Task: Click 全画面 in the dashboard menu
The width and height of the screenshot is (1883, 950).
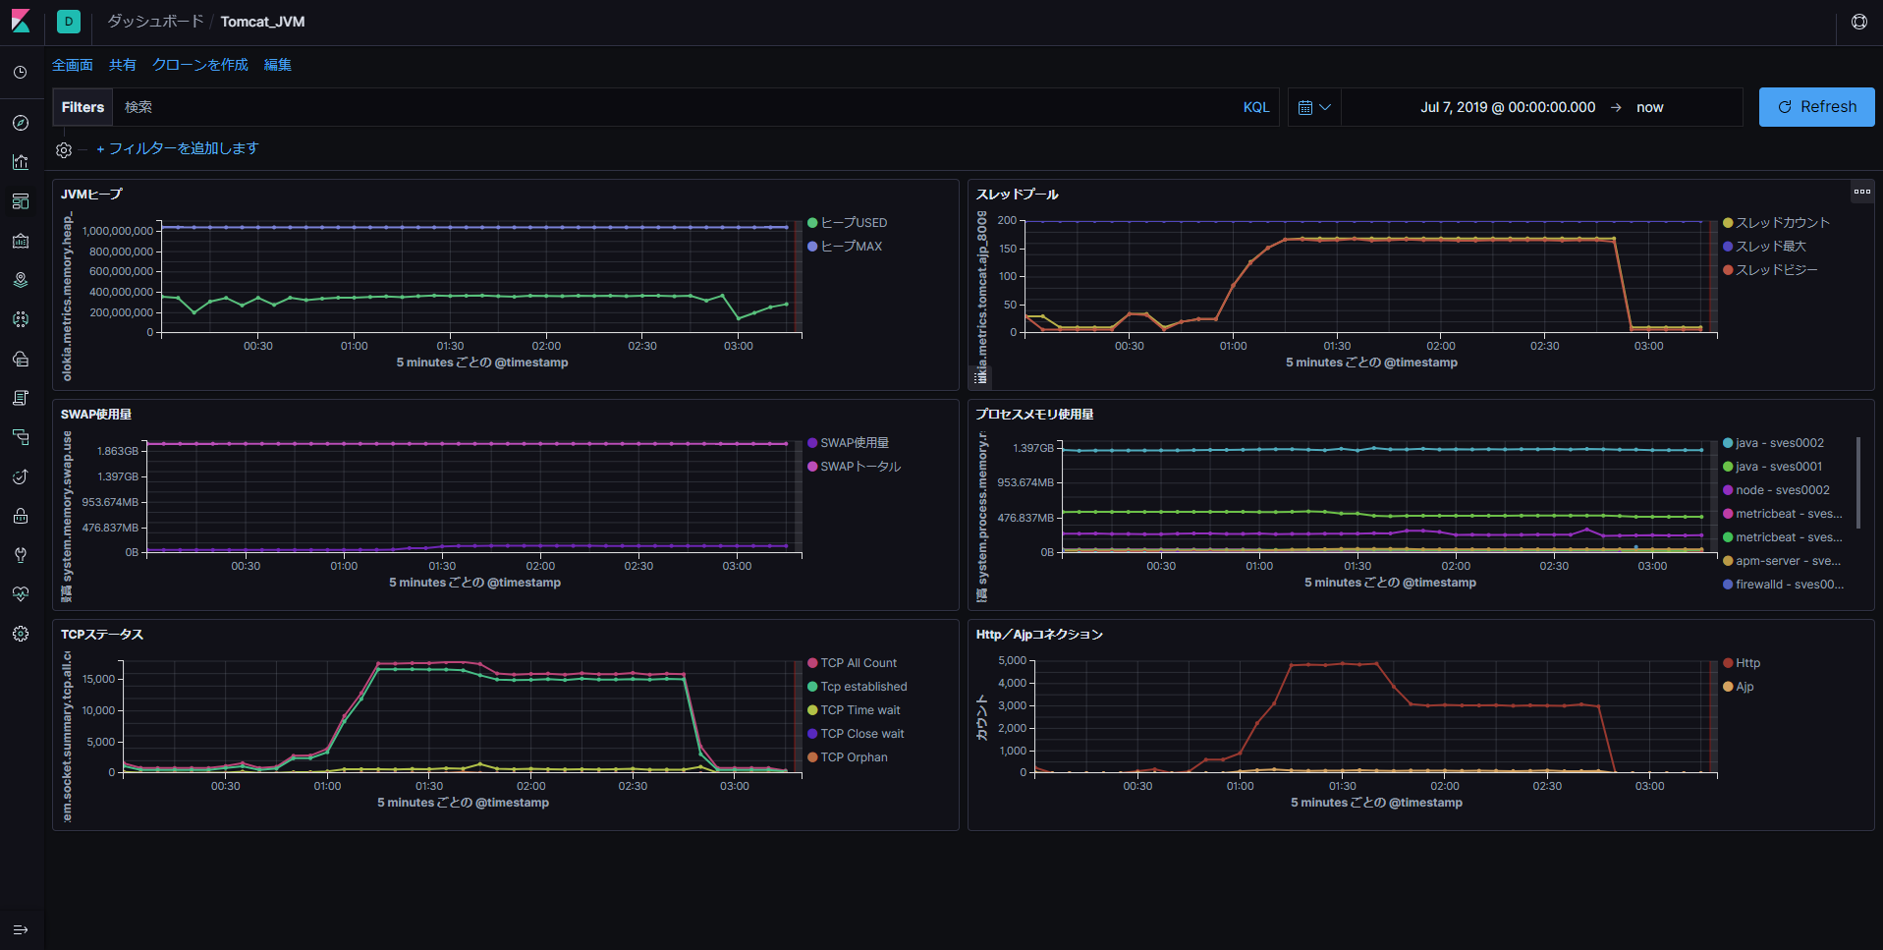Action: [x=73, y=65]
